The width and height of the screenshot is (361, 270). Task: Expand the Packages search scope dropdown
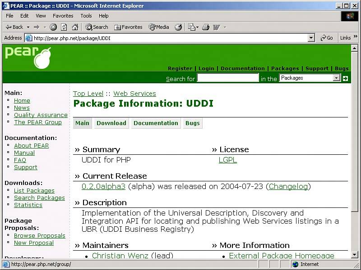click(x=336, y=78)
